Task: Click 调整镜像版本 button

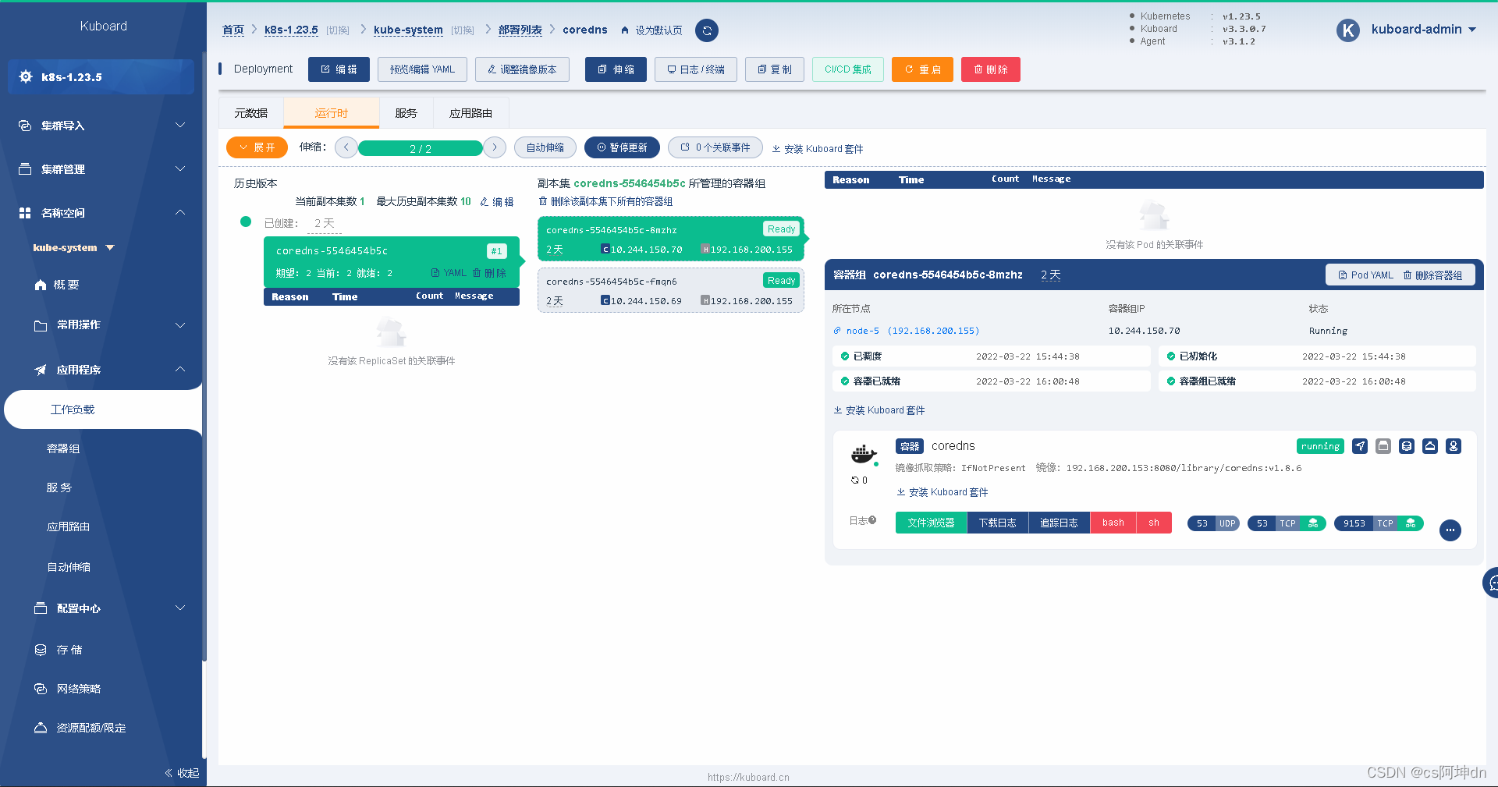Action: coord(522,69)
